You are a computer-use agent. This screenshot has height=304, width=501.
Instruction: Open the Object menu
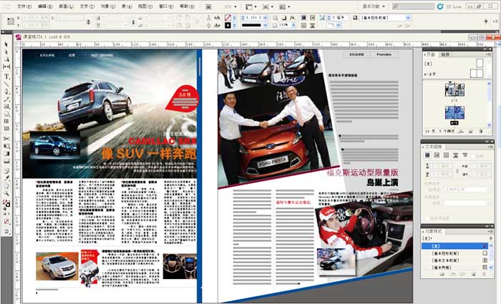[x=107, y=6]
